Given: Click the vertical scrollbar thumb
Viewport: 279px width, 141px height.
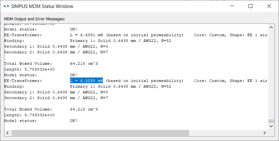Looking at the screenshot, I should (271, 121).
